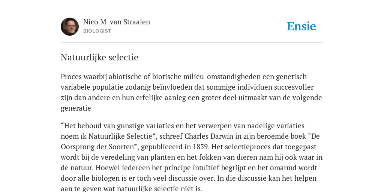The height and width of the screenshot is (192, 384).
Task: Select the heading Natuurlijke selectie
Action: [x=99, y=57]
